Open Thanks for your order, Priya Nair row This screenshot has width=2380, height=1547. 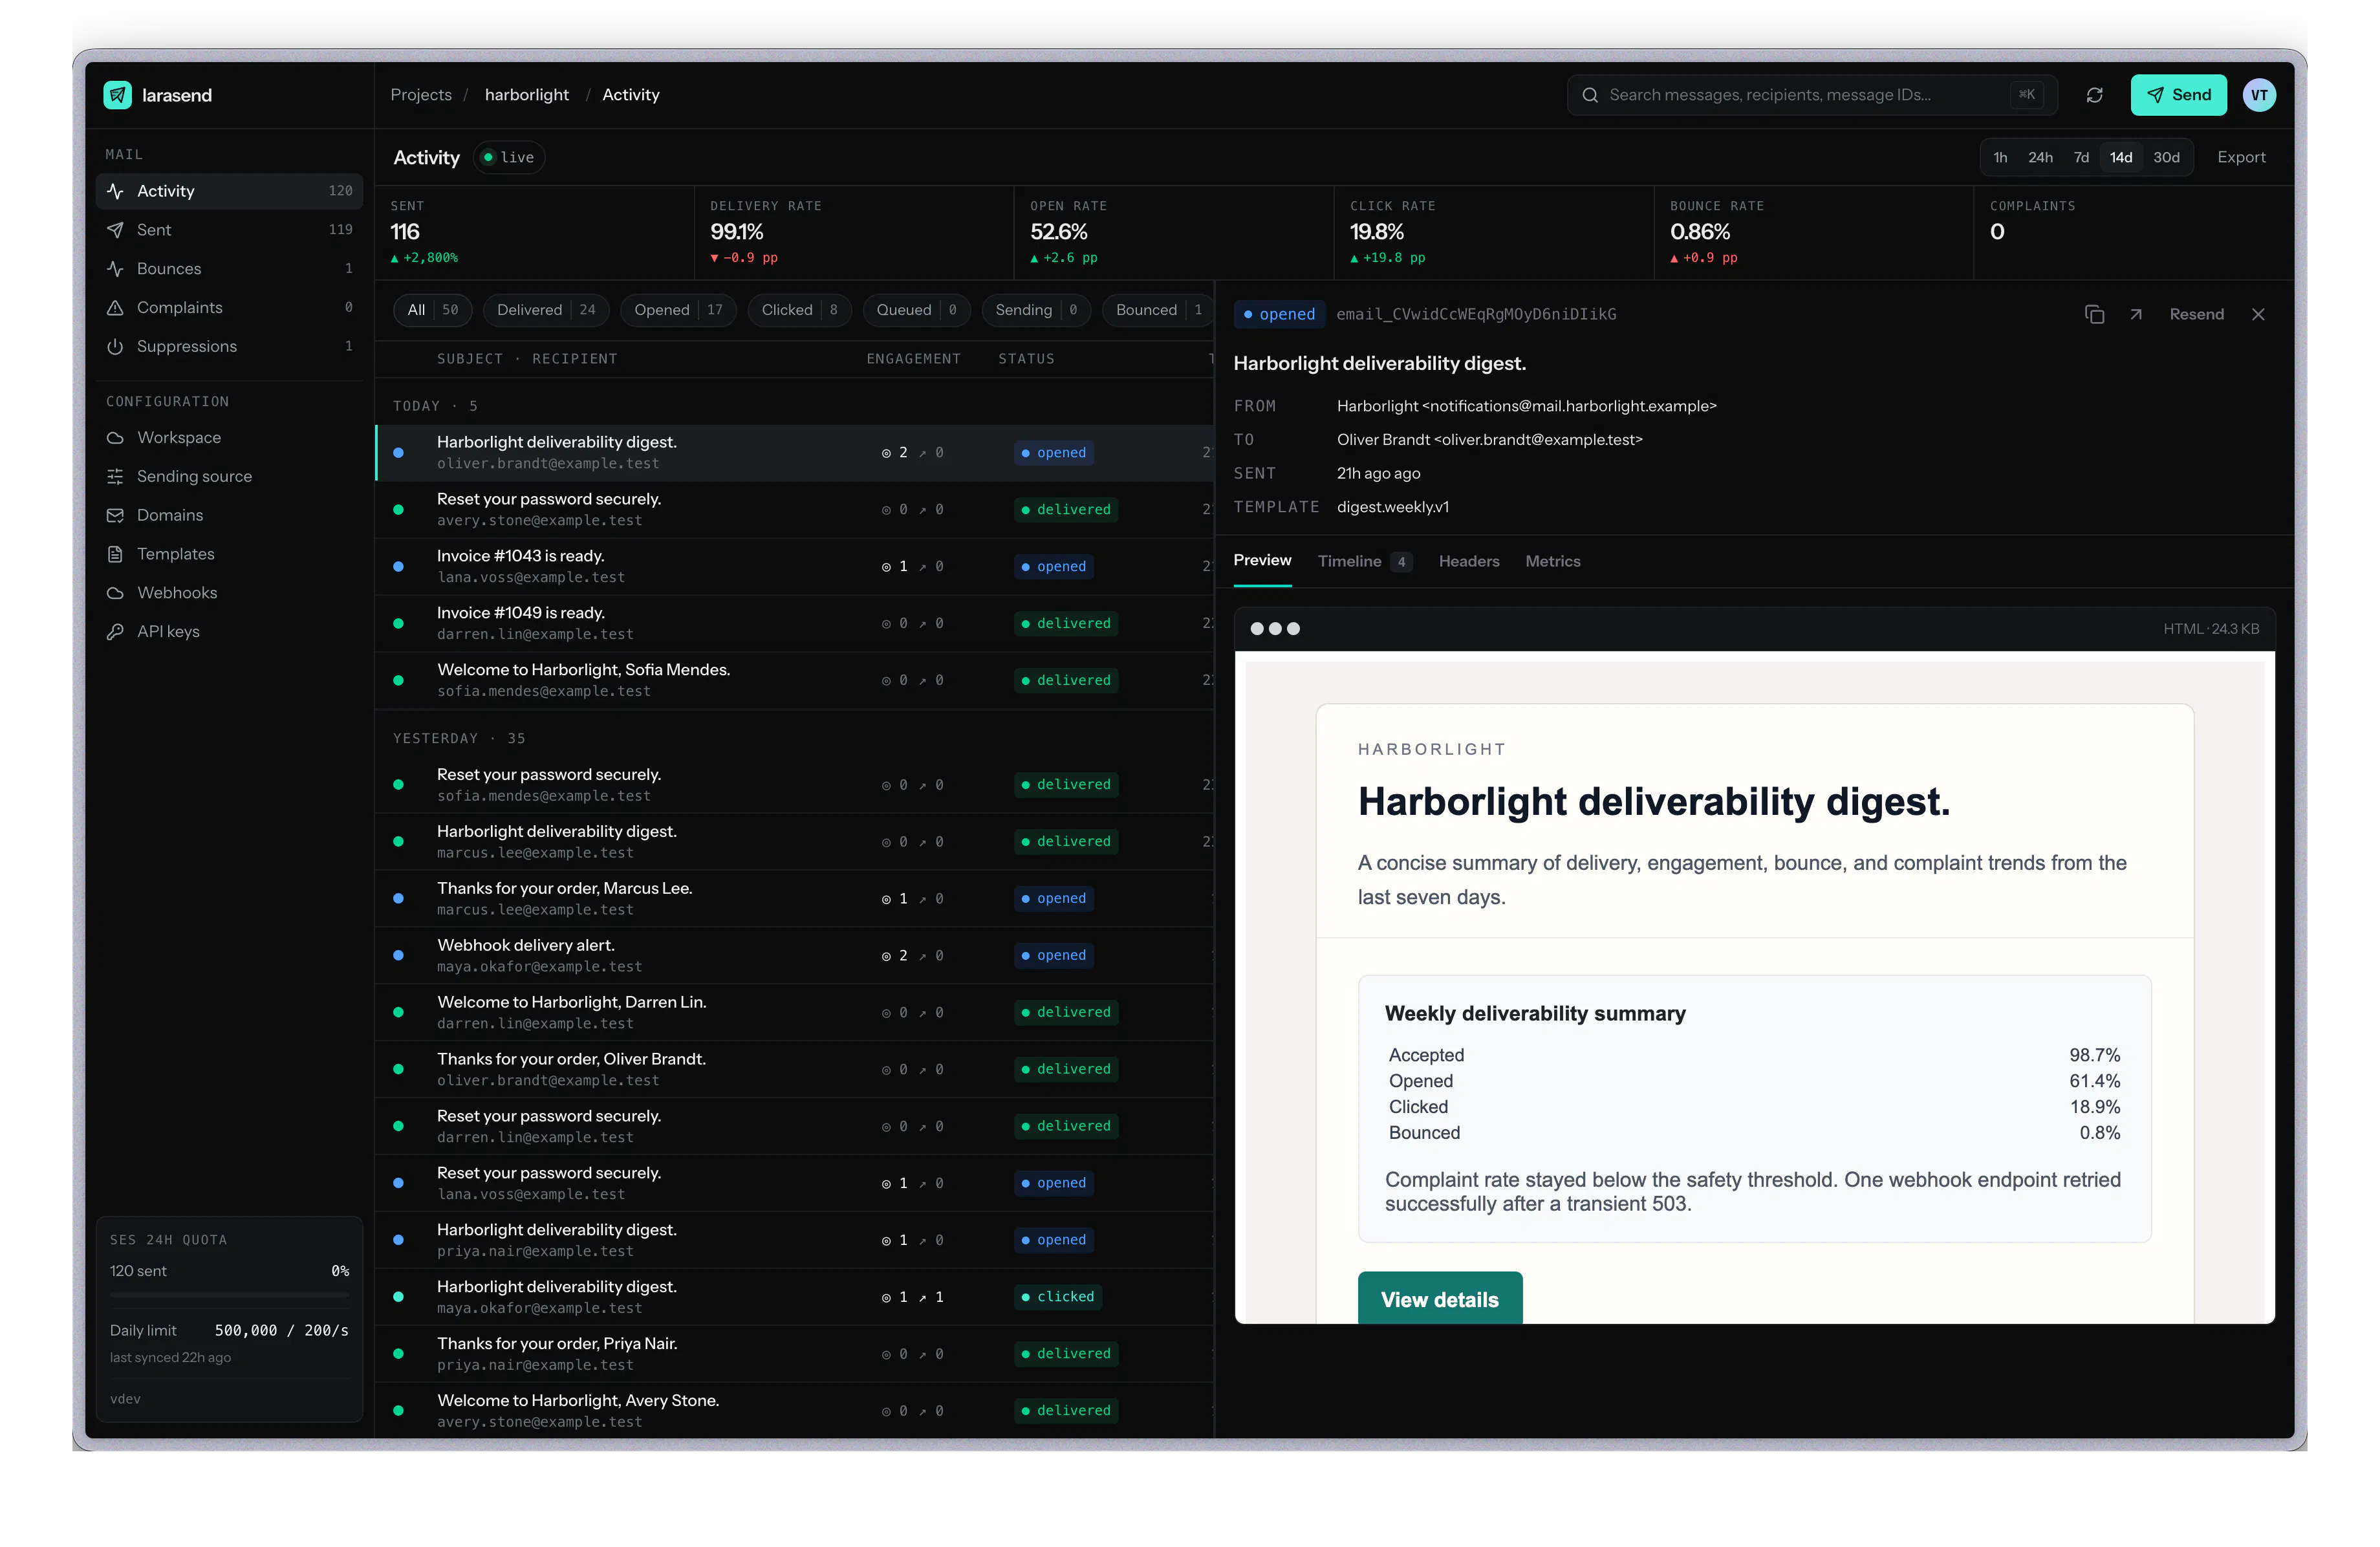click(x=795, y=1354)
